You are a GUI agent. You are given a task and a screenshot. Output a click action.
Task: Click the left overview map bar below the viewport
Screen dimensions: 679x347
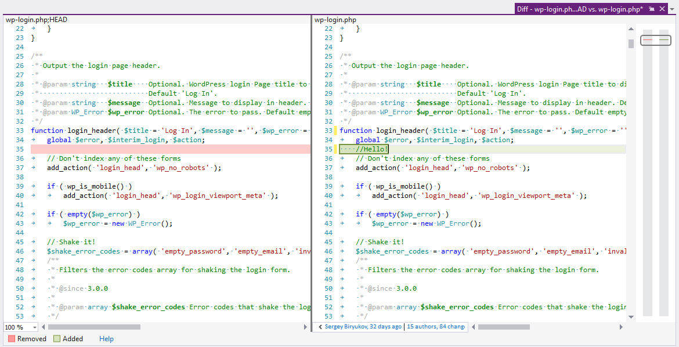point(648,180)
